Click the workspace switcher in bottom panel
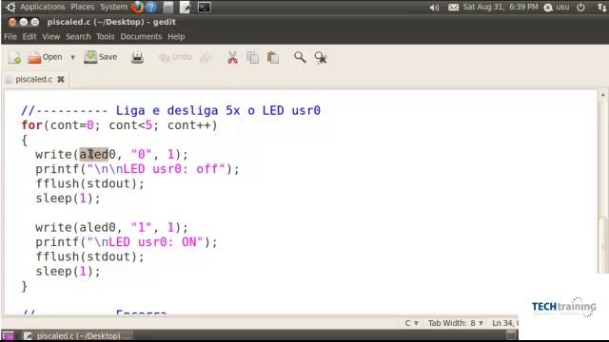 512,335
